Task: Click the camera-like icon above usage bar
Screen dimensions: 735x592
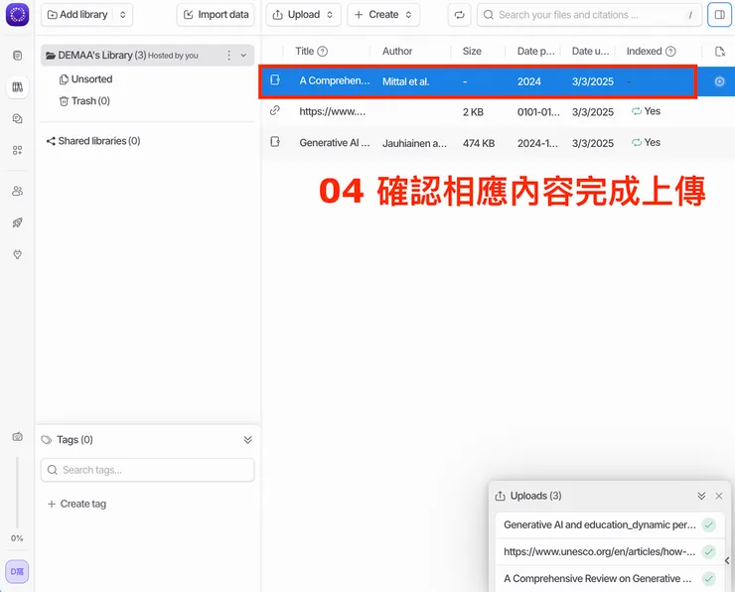Action: pyautogui.click(x=17, y=436)
